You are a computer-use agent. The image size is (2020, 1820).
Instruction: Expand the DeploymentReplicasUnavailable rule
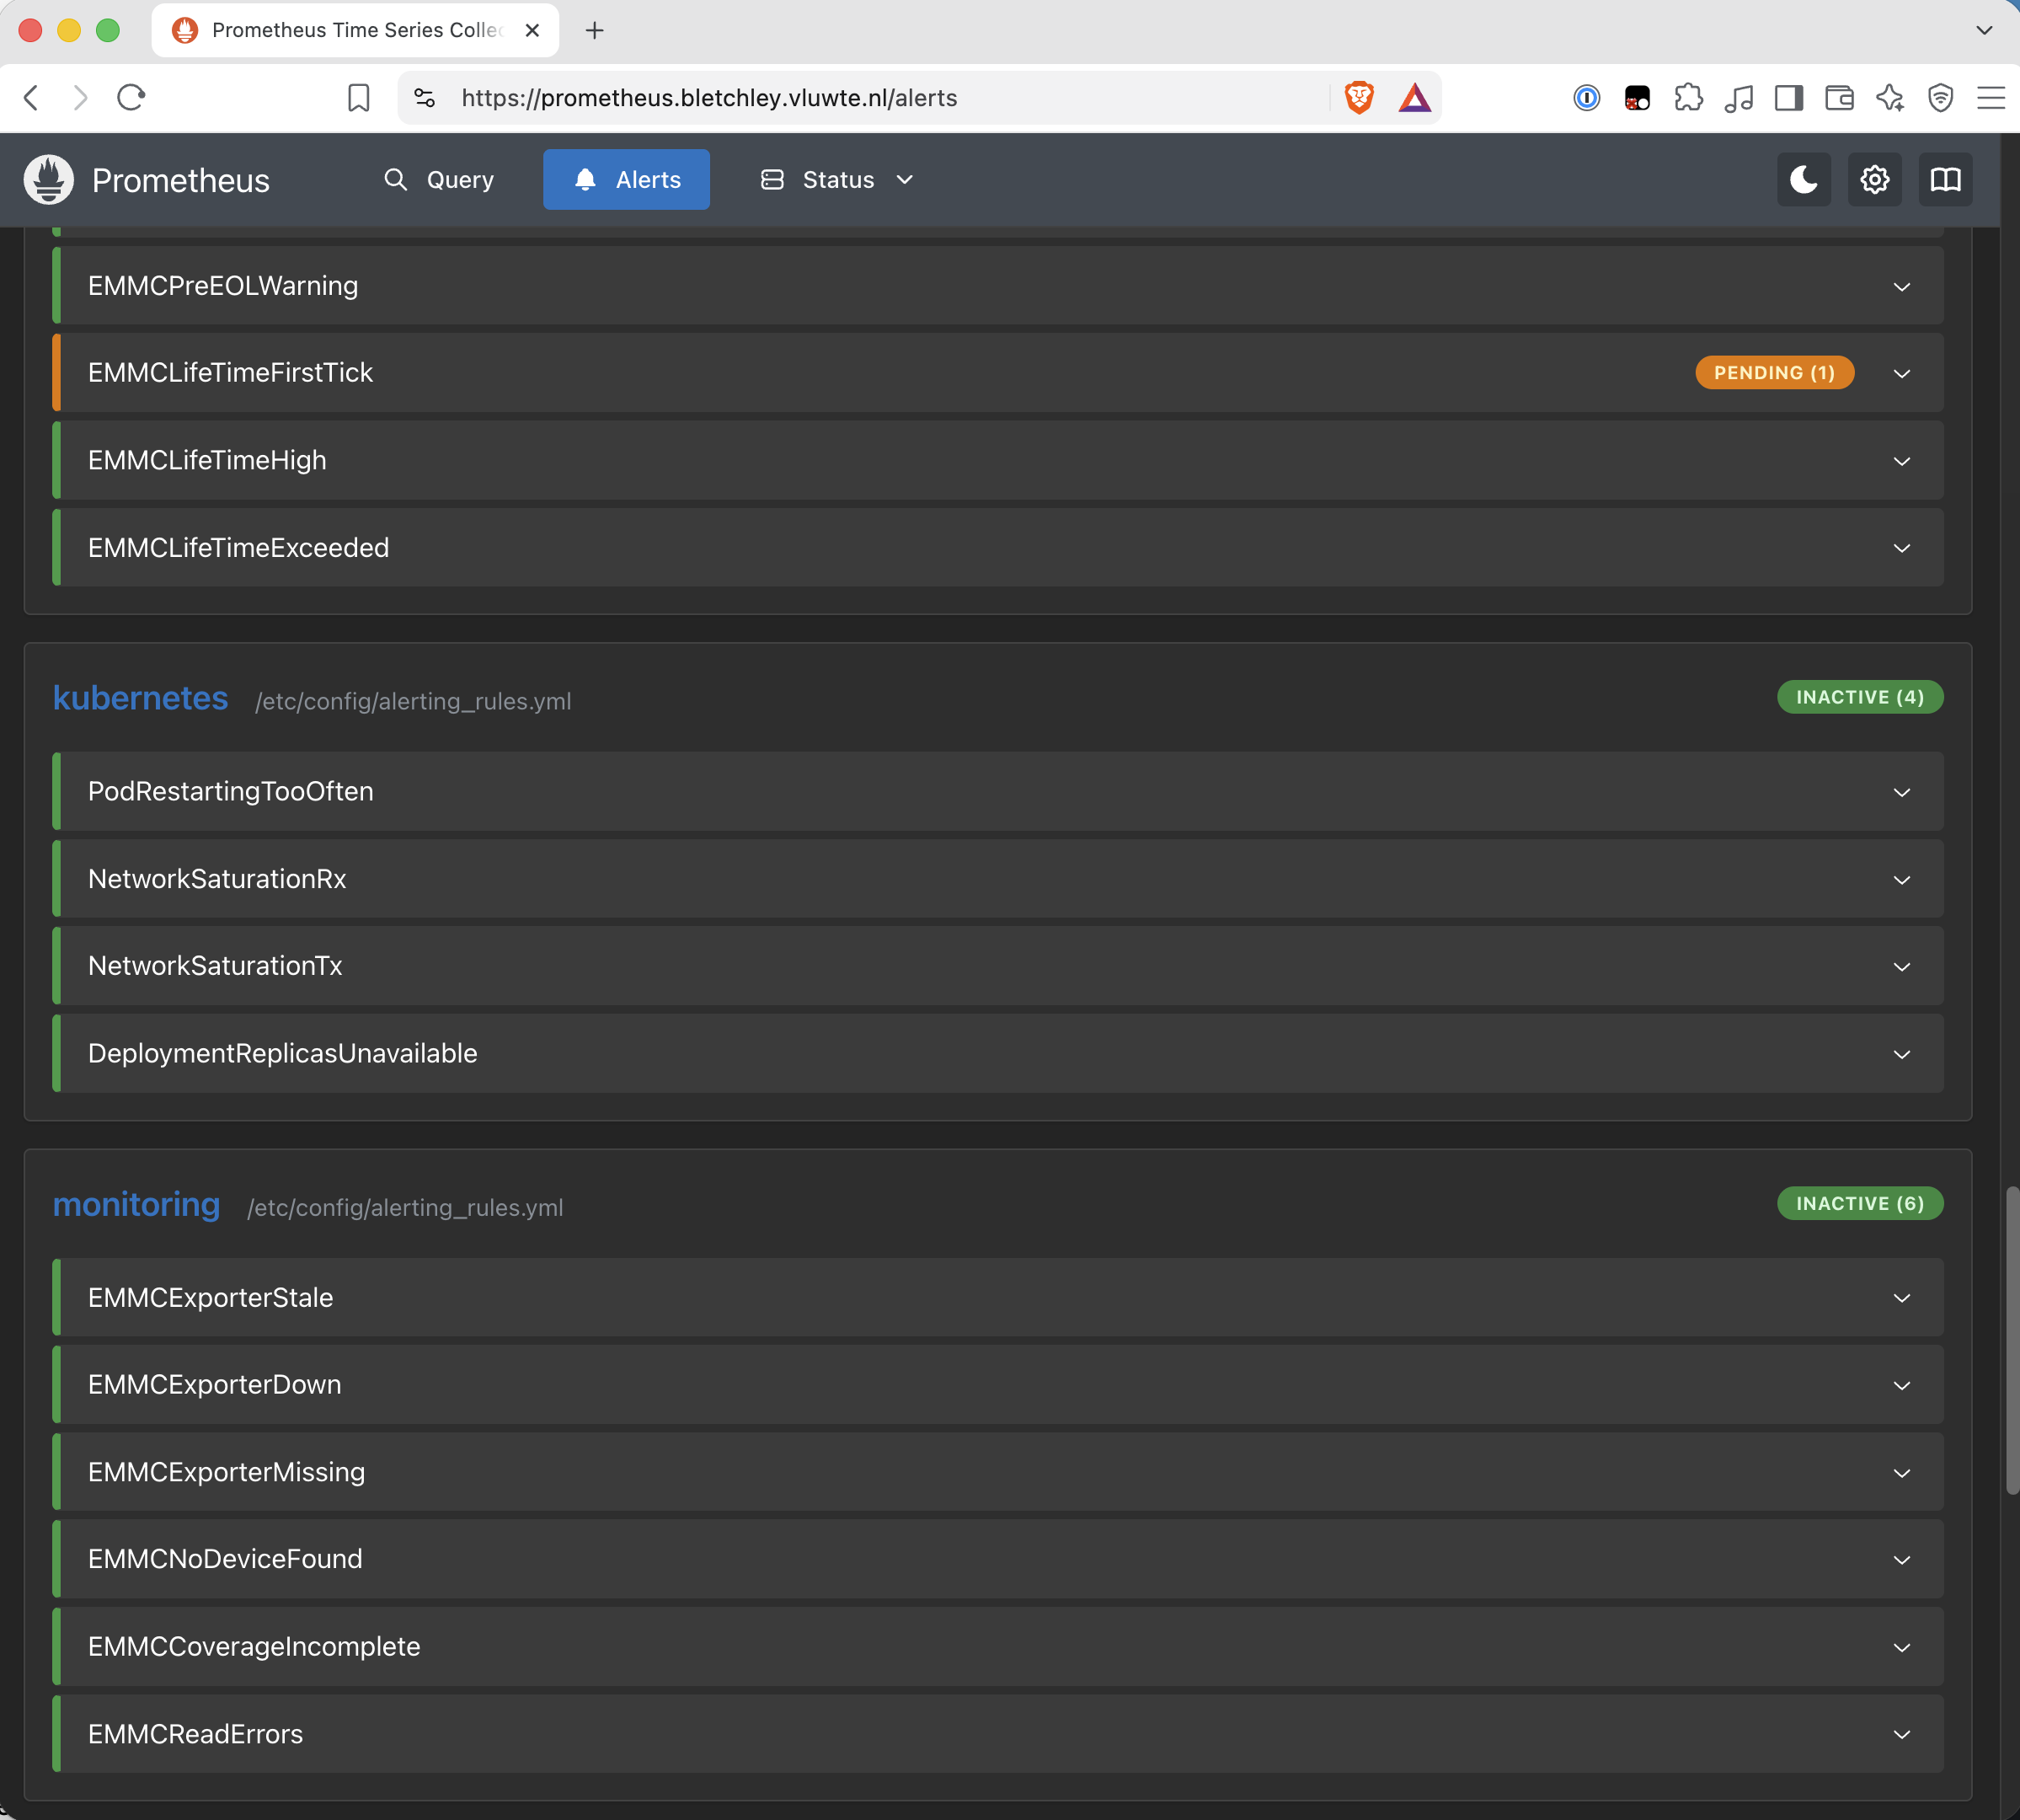[997, 1054]
